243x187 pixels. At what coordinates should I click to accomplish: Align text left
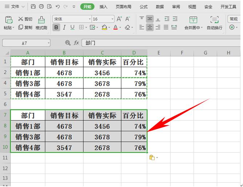tap(142, 28)
